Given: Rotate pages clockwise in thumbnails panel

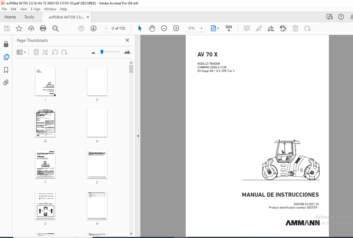Looking at the screenshot, I should click(64, 52).
